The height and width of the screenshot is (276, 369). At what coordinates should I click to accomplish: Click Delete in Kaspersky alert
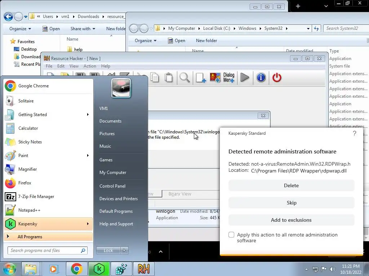291,185
